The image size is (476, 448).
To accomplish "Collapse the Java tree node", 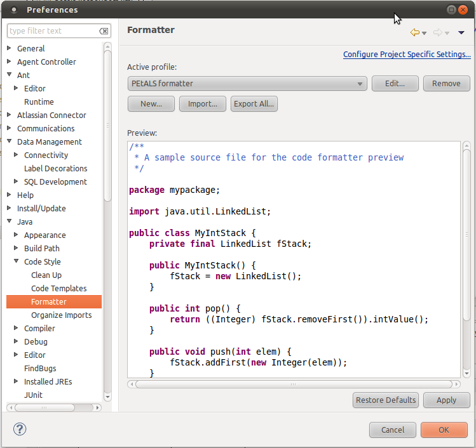I will 10,222.
